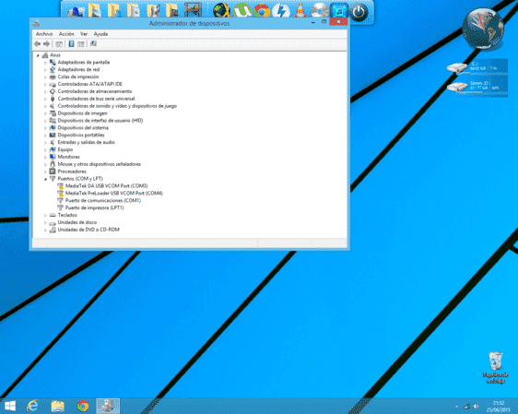518x414 pixels.
Task: Open the film strip video folder in dock
Action: tap(193, 10)
